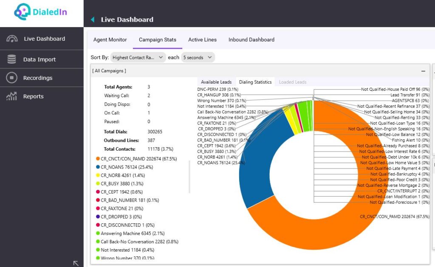The width and height of the screenshot is (435, 267).
Task: Click the Not Qualified-Foreclosure 1 (0%) chart label
Action: click(400, 202)
